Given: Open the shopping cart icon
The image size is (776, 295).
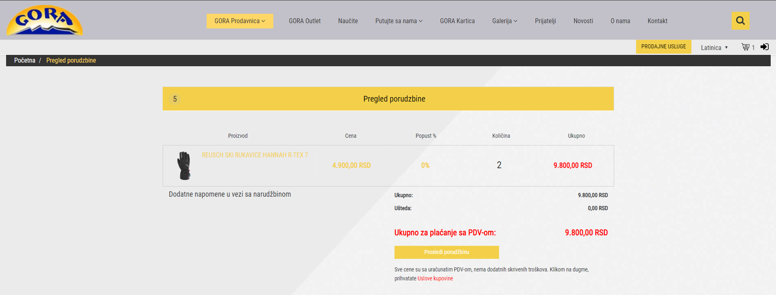Looking at the screenshot, I should pyautogui.click(x=745, y=47).
